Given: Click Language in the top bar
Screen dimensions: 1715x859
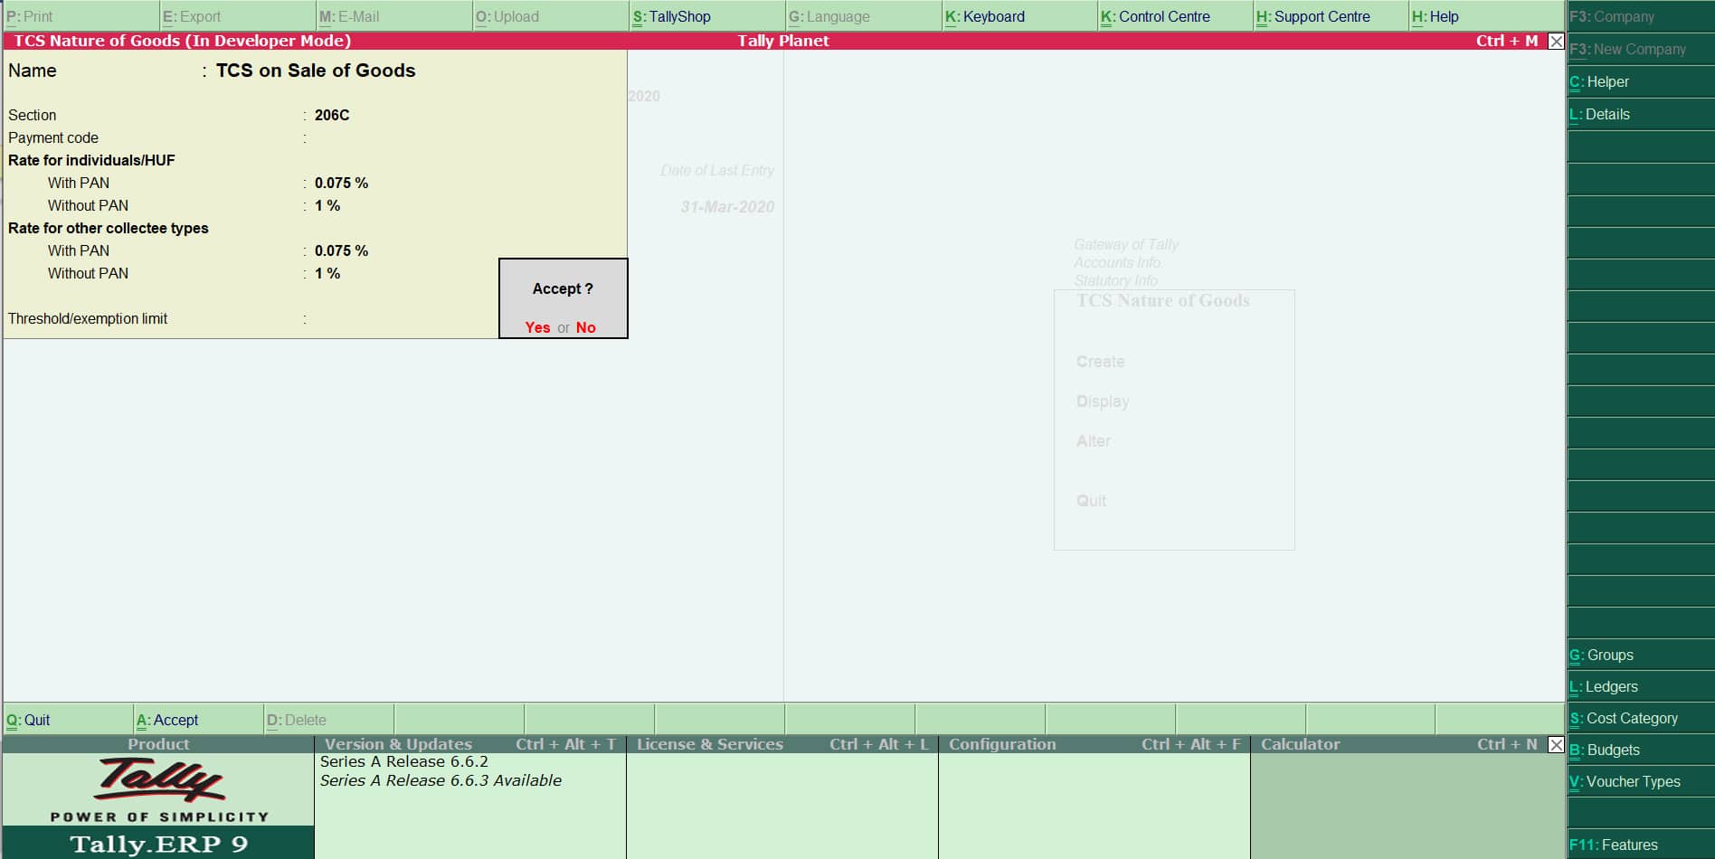Looking at the screenshot, I should pos(863,16).
